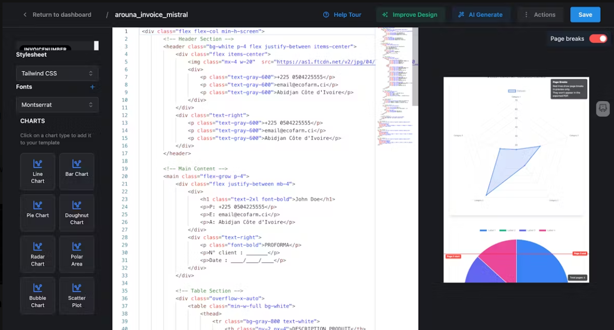Click the CHARTS section heading
Viewport: 614px width, 330px height.
click(x=33, y=121)
